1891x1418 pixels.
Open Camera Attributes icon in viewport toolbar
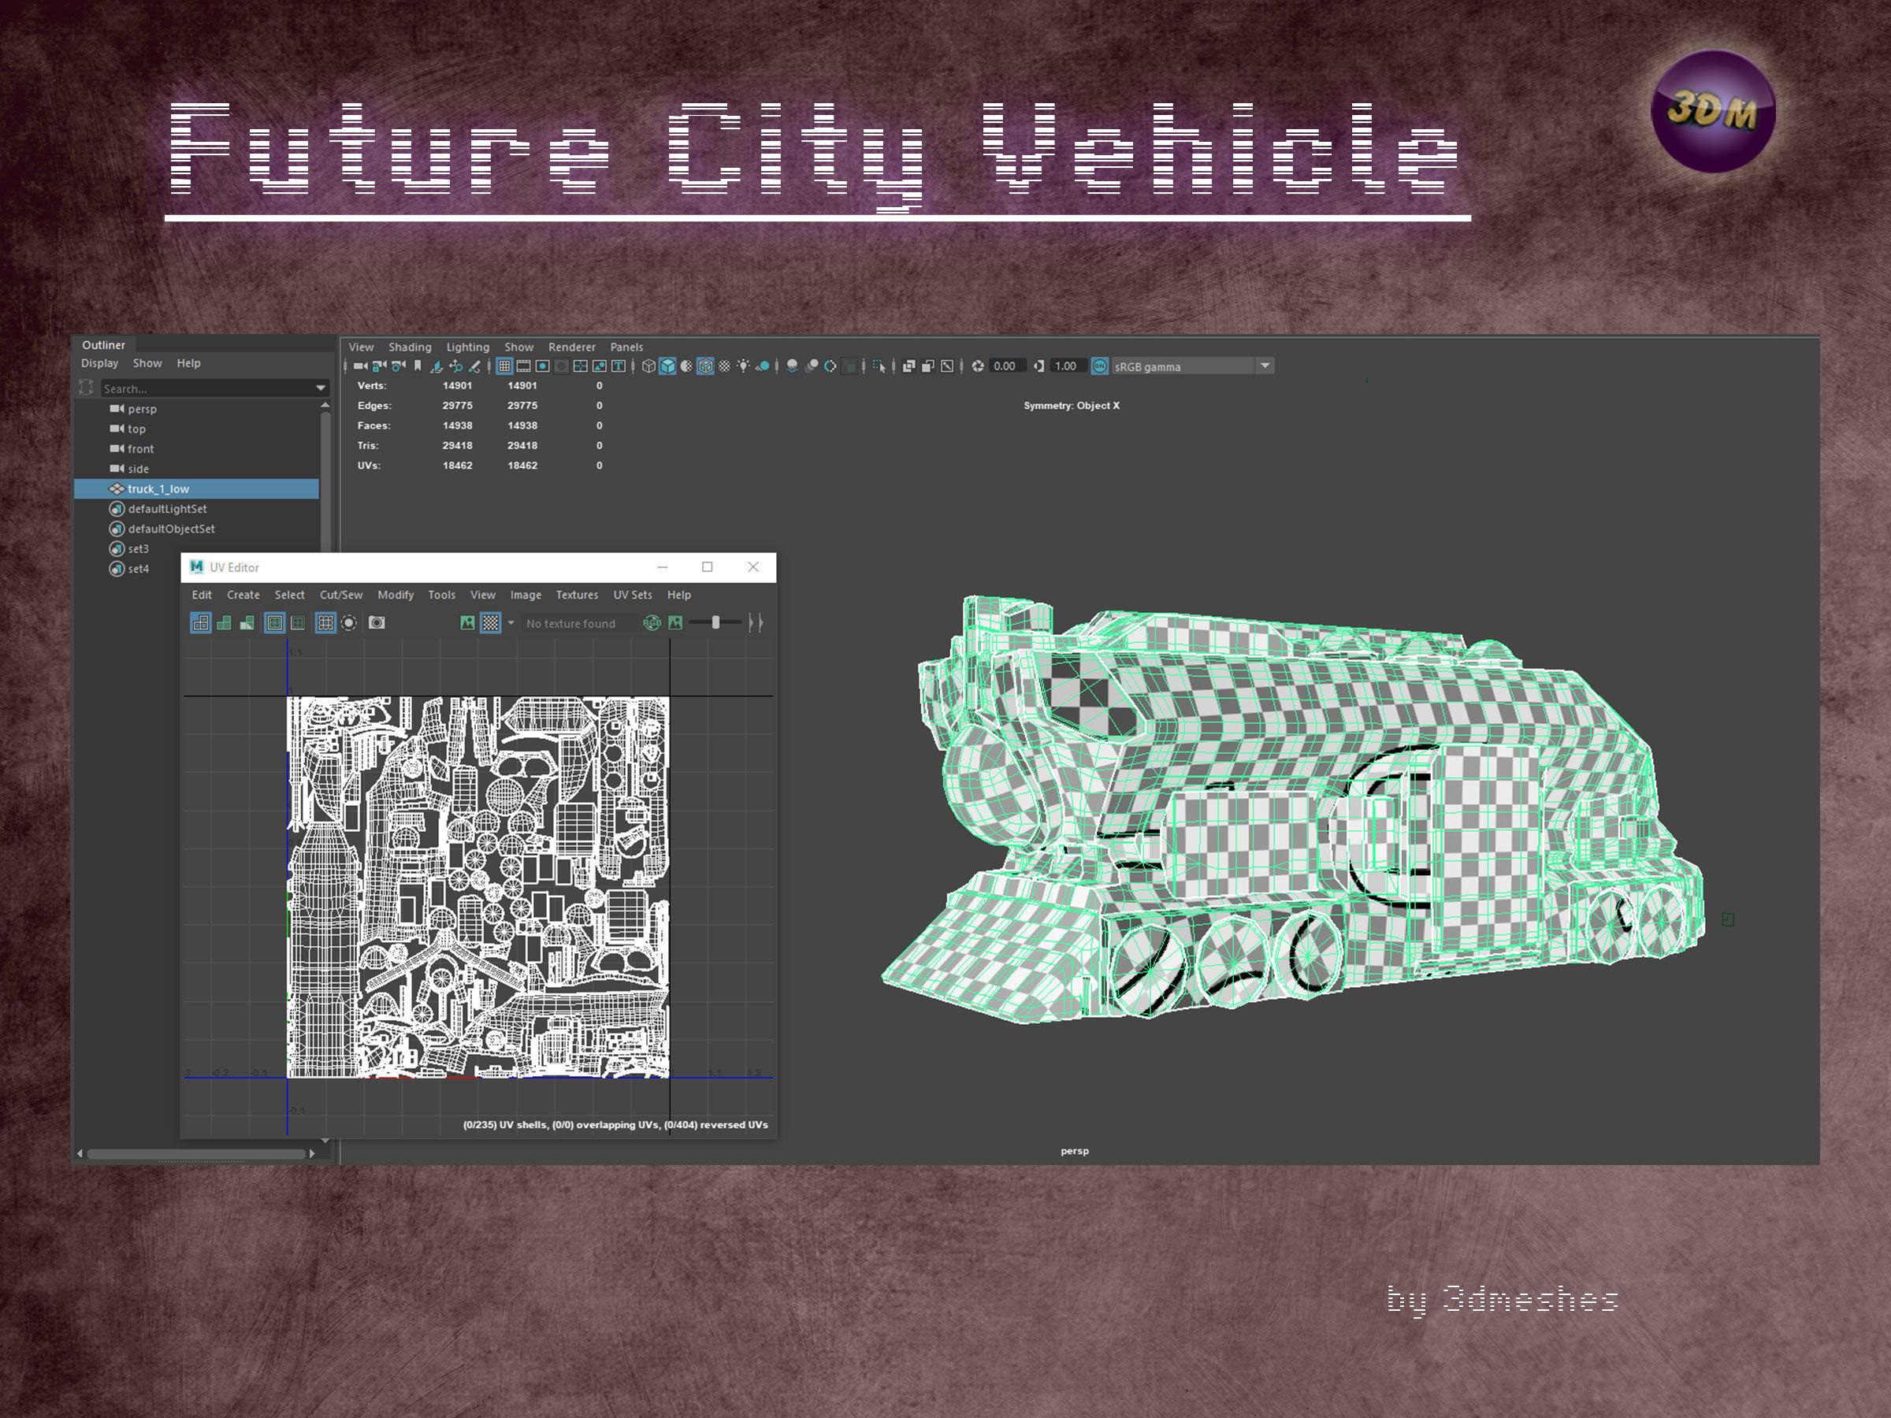coord(399,366)
